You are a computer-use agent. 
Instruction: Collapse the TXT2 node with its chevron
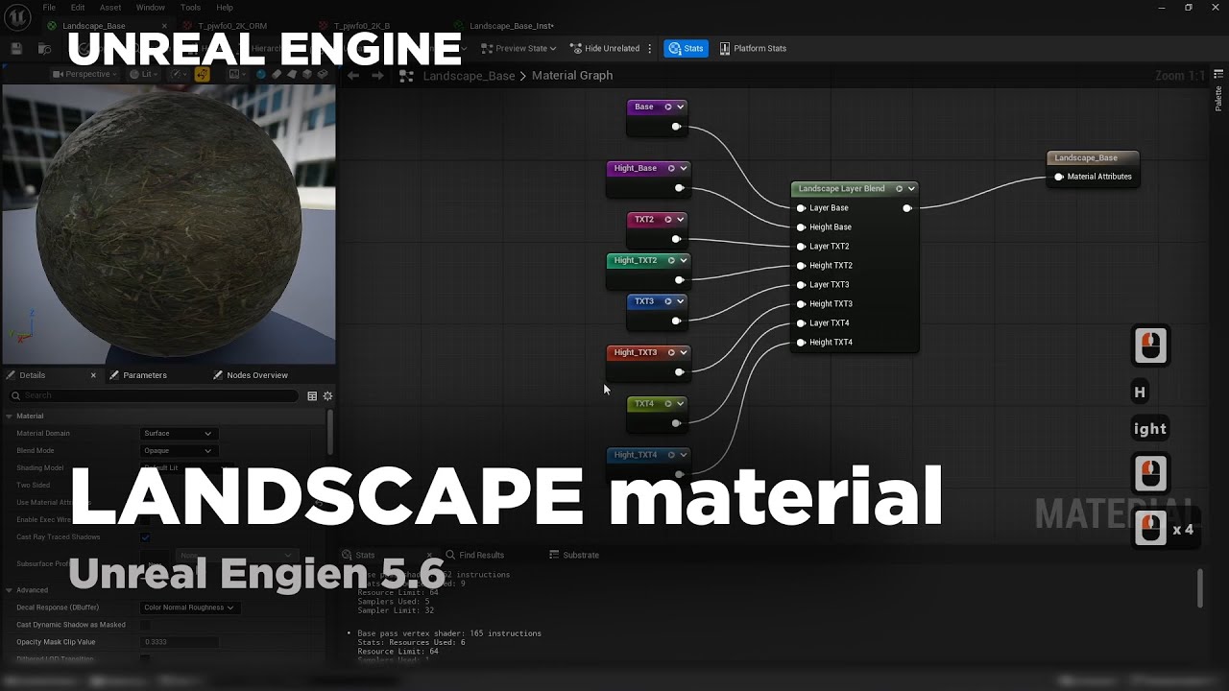coord(680,219)
